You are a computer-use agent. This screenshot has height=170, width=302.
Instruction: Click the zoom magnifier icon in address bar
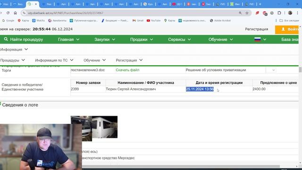coord(240,13)
